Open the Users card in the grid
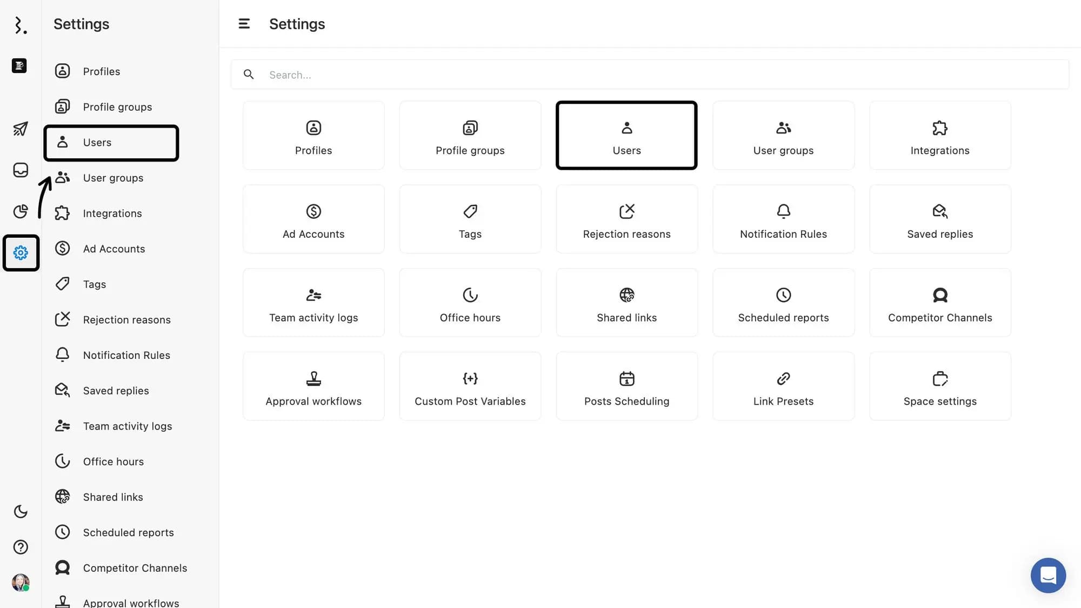The width and height of the screenshot is (1081, 608). 626,135
